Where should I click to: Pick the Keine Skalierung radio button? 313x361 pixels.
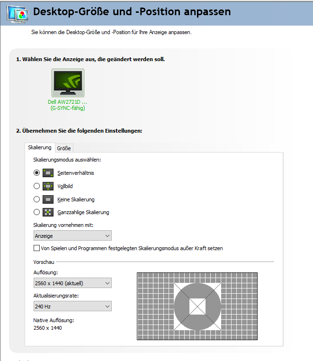click(37, 199)
